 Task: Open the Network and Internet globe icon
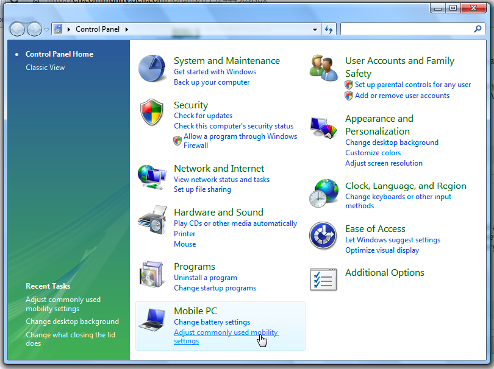pyautogui.click(x=152, y=177)
